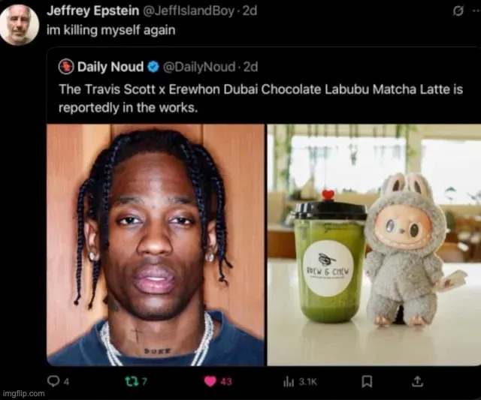
Task: Open the matcha latte and plush toy photo
Action: pyautogui.click(x=374, y=245)
